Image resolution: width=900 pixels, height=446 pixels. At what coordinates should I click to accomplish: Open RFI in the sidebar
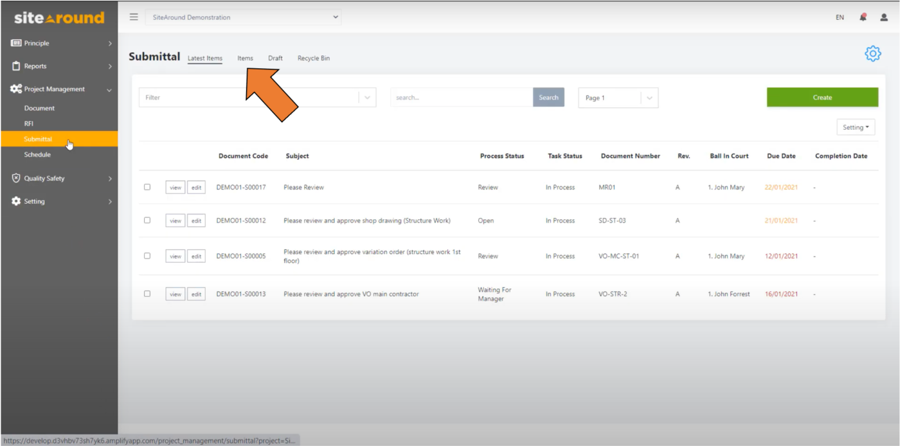tap(29, 124)
